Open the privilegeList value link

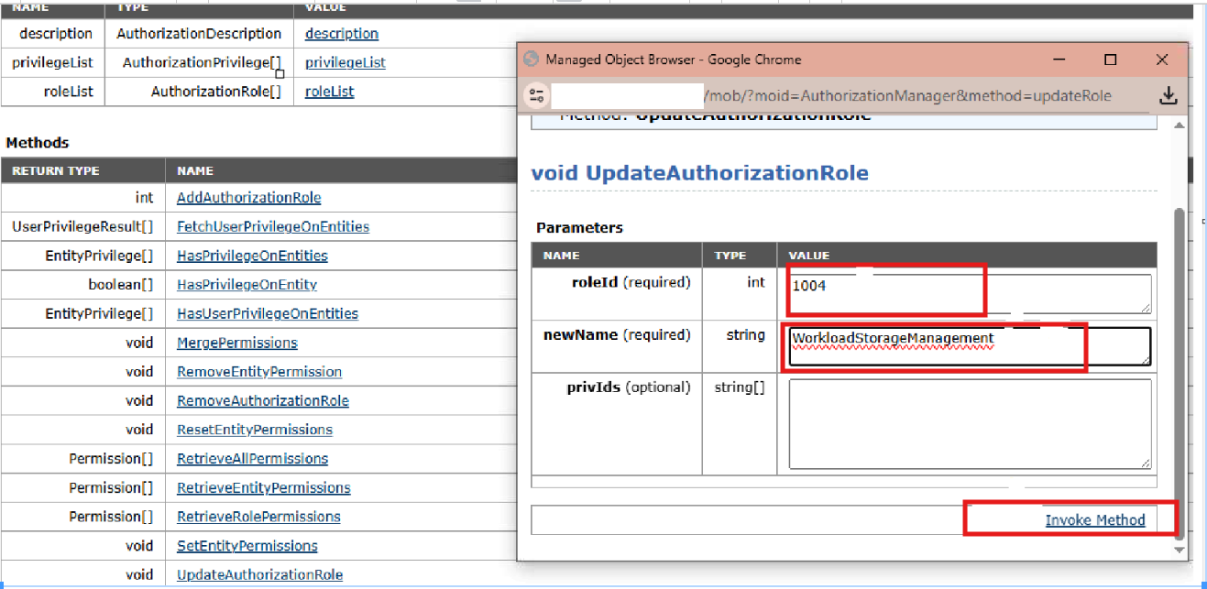pos(345,62)
